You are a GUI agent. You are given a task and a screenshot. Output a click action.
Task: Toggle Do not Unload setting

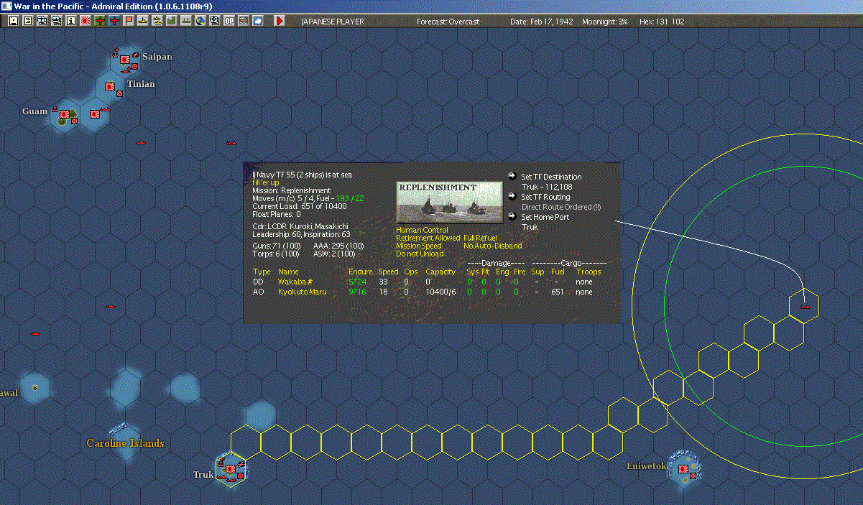(420, 254)
